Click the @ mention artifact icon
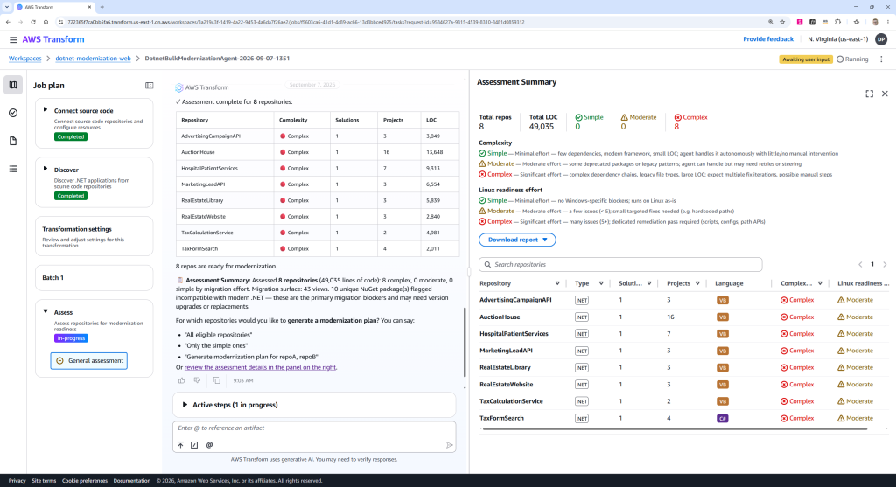Screen dimensions: 896x487 click(209, 445)
